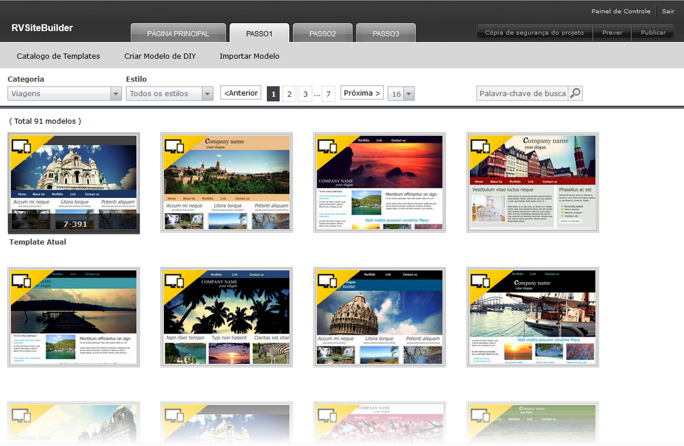Expand the Estilo dropdown list
The image size is (684, 446).
pyautogui.click(x=170, y=94)
